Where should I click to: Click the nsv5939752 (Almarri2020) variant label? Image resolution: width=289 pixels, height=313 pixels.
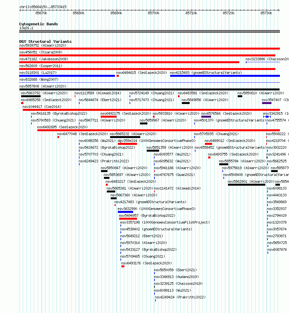(43, 45)
